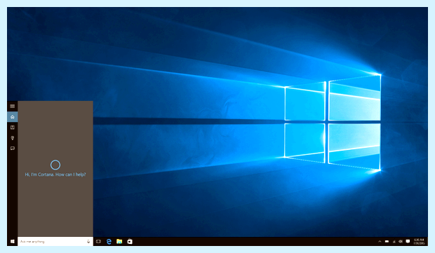Screen dimensions: 435x253
Task: Expand the Cortana hamburger menu
Action: tap(13, 106)
